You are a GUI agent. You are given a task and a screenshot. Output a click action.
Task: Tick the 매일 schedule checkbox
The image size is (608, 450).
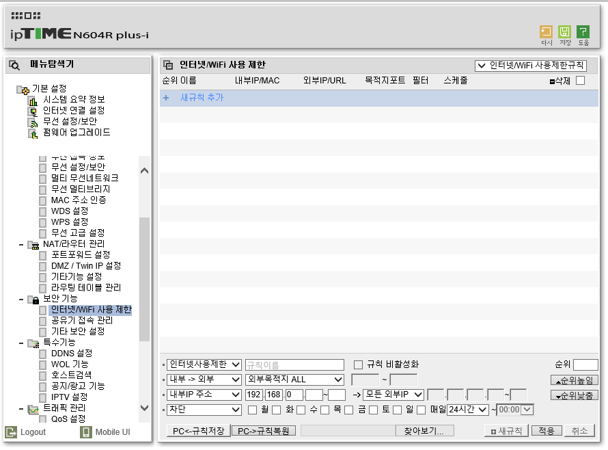point(421,410)
